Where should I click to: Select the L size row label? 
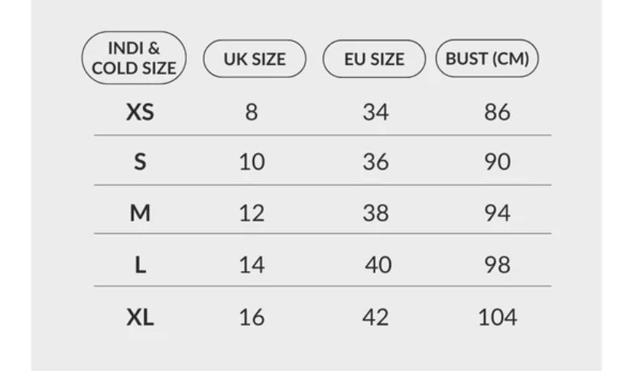140,265
